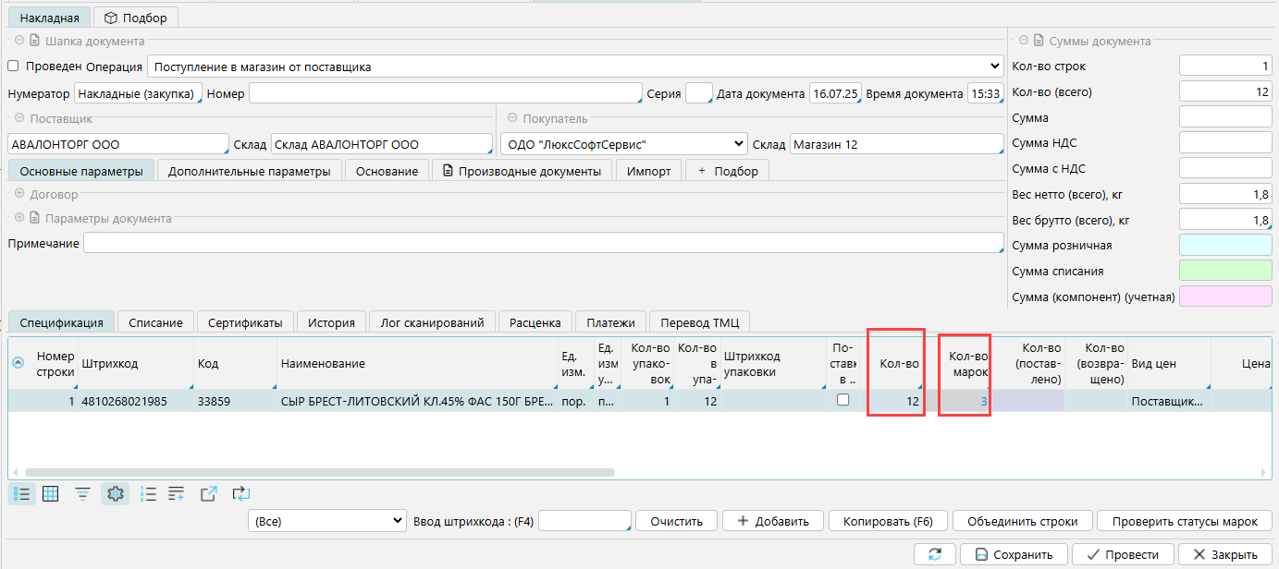Enable the Проведен checkbox
The width and height of the screenshot is (1279, 569).
[x=14, y=67]
